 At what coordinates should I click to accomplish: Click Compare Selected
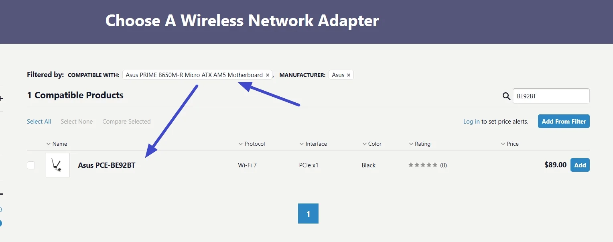(126, 122)
